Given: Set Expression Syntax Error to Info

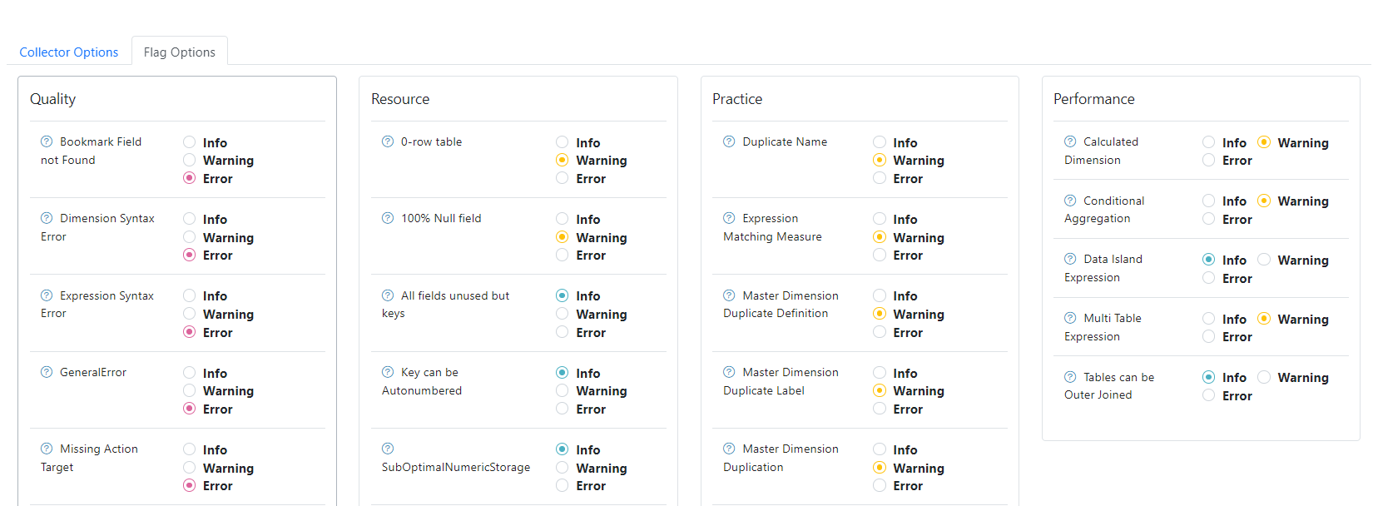Looking at the screenshot, I should tap(190, 295).
